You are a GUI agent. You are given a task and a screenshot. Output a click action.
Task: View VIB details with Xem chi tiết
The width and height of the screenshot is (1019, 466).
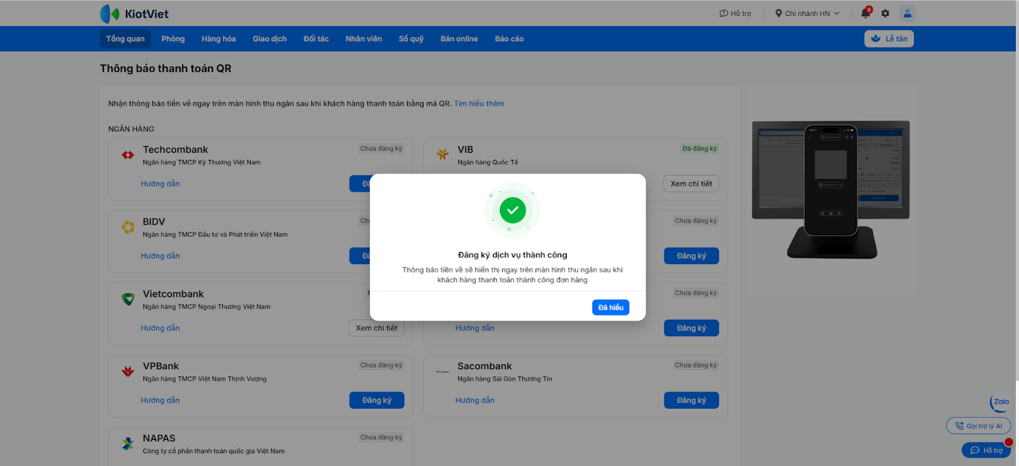(x=691, y=184)
